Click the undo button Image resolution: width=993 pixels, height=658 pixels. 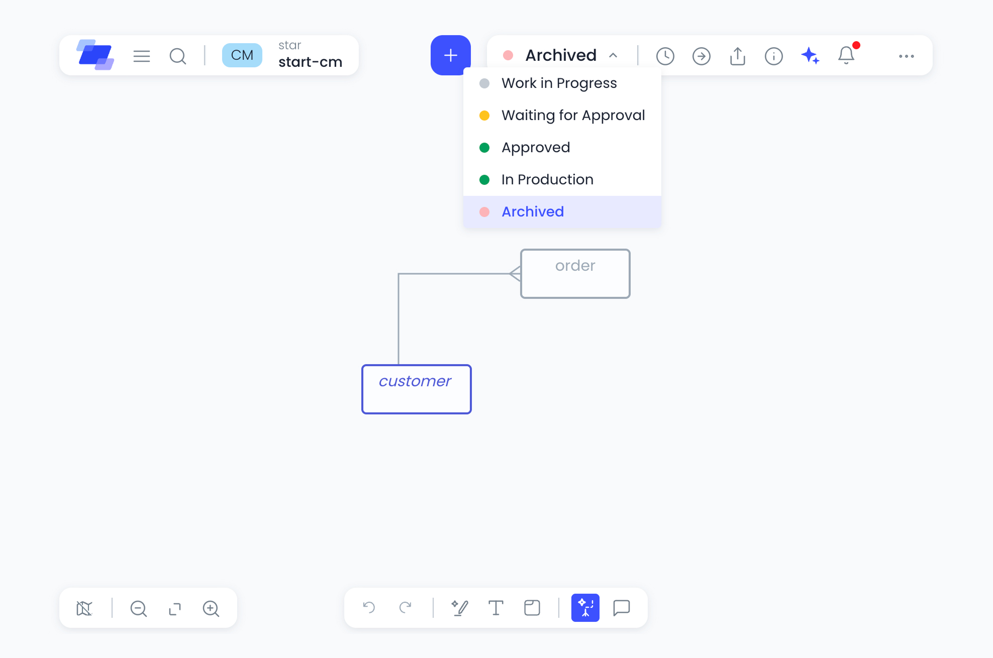click(369, 608)
